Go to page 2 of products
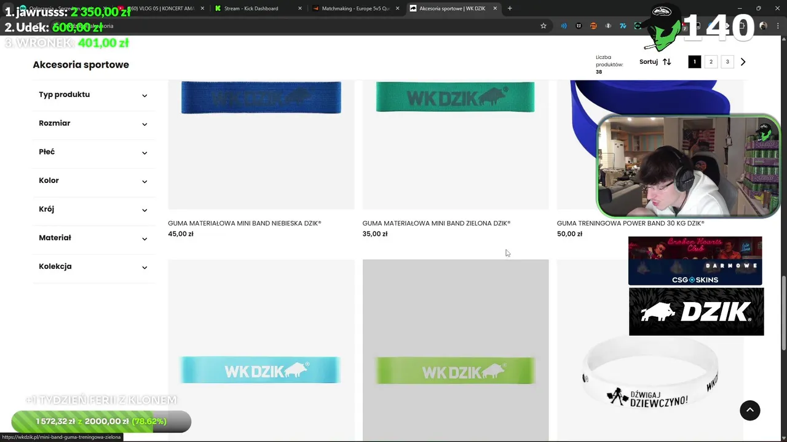 (x=711, y=62)
